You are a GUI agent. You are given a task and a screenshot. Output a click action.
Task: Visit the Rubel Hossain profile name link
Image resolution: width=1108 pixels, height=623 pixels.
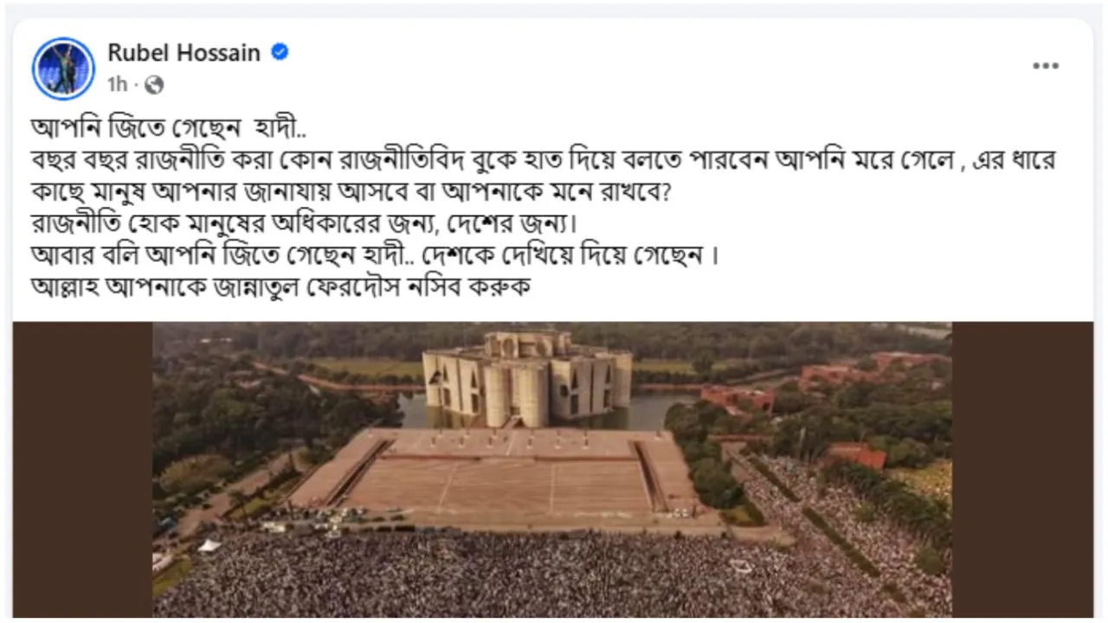coord(184,53)
